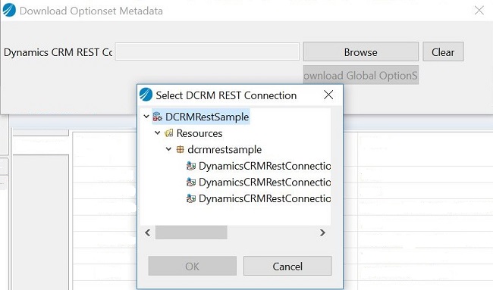Click the Dynamics CRM REST Connection text field

pos(207,51)
